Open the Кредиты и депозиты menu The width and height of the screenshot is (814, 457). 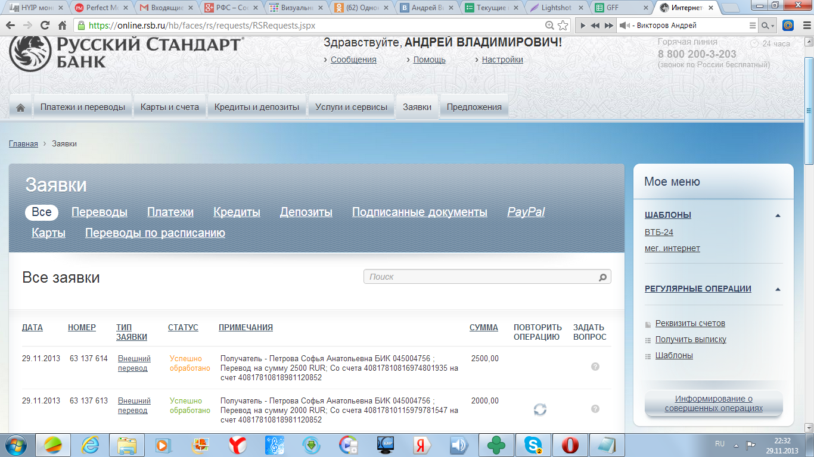tap(257, 108)
